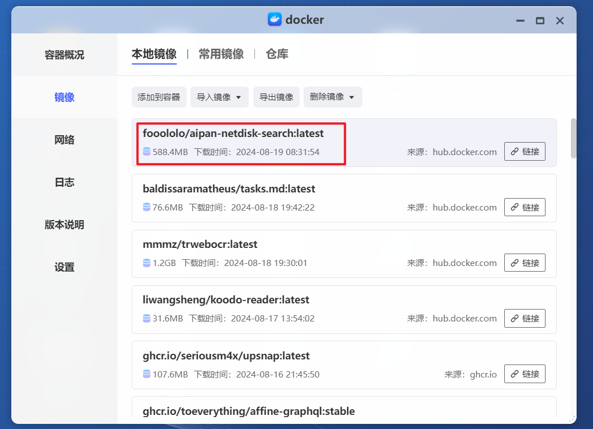Click the storage icon beside 588.4MB
Image resolution: width=593 pixels, height=429 pixels.
(146, 152)
